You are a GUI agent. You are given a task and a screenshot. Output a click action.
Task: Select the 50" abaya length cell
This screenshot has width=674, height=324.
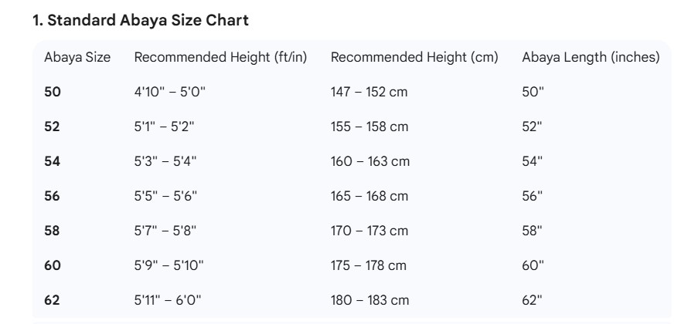pos(533,93)
